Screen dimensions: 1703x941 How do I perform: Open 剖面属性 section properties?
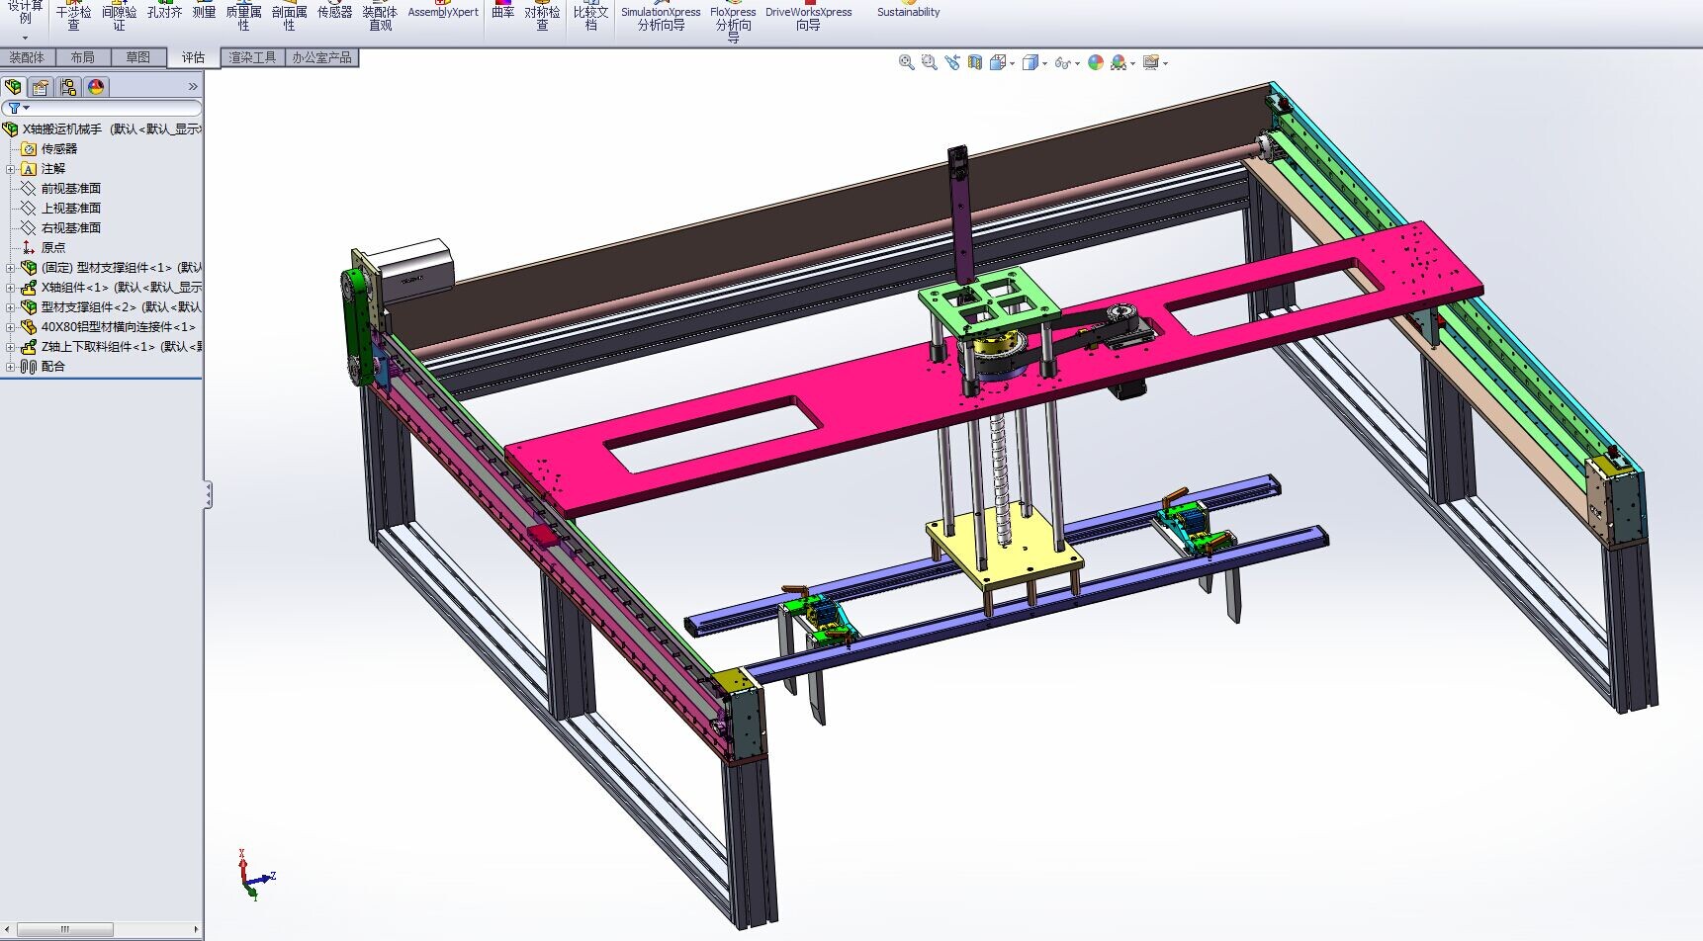pyautogui.click(x=290, y=16)
